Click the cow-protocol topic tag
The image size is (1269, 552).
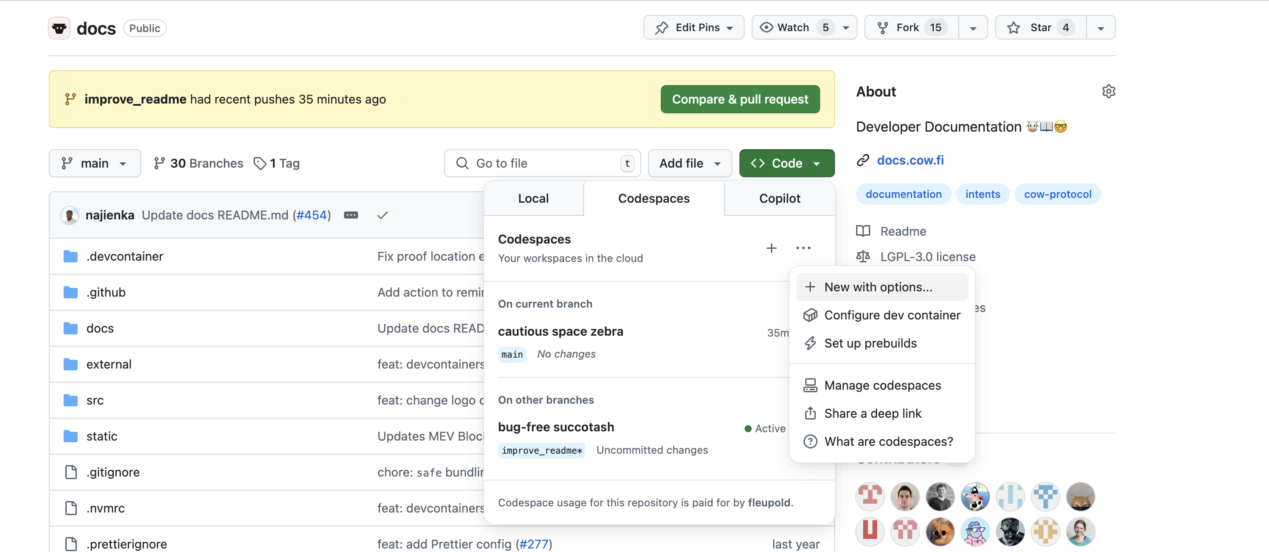coord(1057,194)
